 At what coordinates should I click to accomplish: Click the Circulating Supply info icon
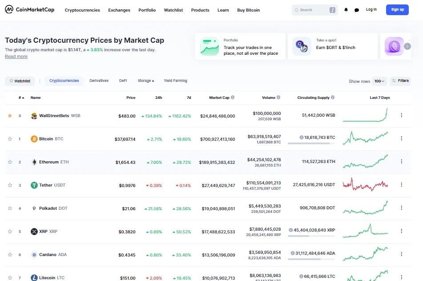tap(333, 97)
